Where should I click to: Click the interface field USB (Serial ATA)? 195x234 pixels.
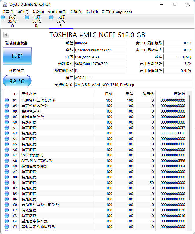(x=100, y=57)
